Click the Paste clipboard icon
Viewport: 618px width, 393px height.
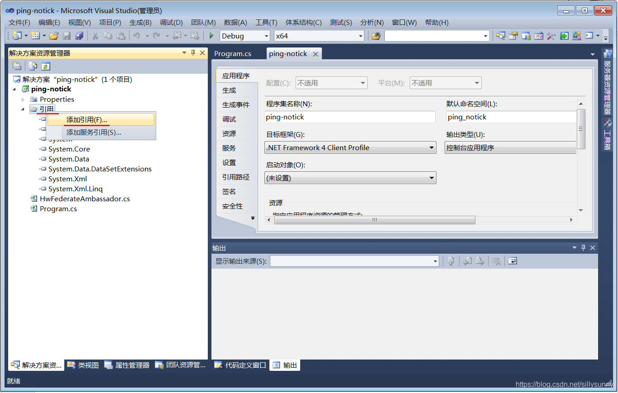121,36
